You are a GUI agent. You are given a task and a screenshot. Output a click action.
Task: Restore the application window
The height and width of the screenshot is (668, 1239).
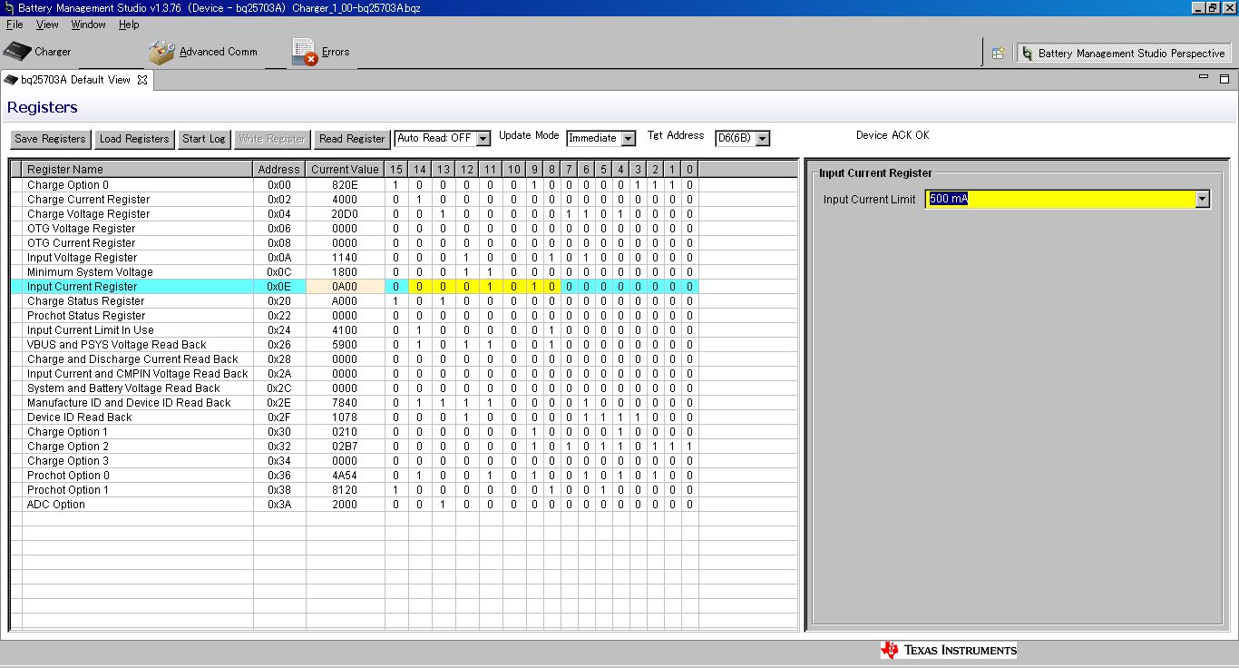pos(1213,7)
